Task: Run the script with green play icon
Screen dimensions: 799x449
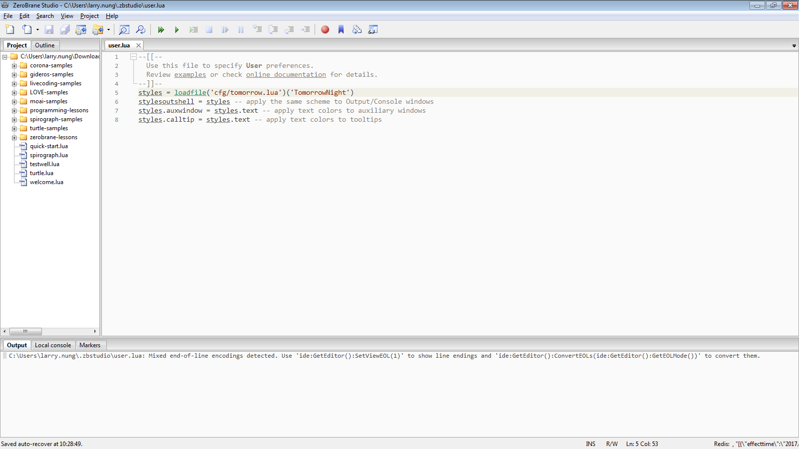Action: (x=177, y=29)
